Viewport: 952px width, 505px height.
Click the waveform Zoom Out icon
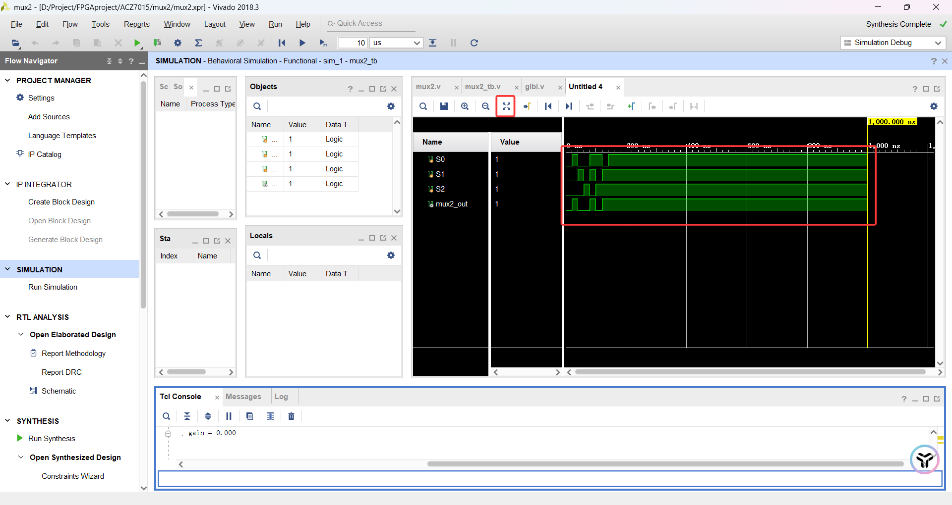485,106
